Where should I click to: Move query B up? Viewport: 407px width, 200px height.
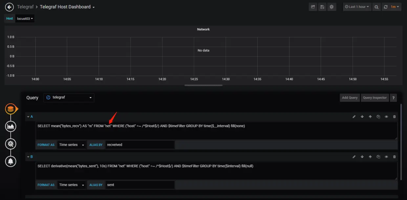(x=370, y=157)
